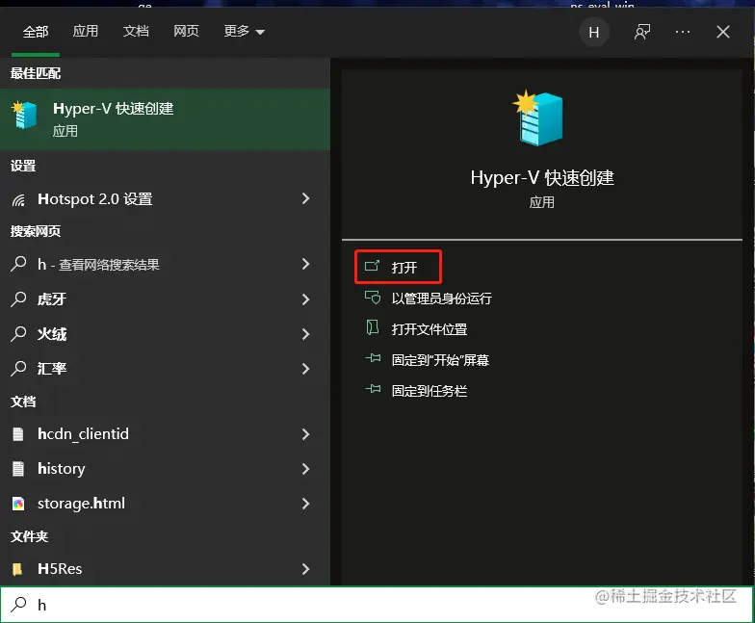The width and height of the screenshot is (755, 623).
Task: Select Hyper-V 快速创建 best match result
Action: 166,119
